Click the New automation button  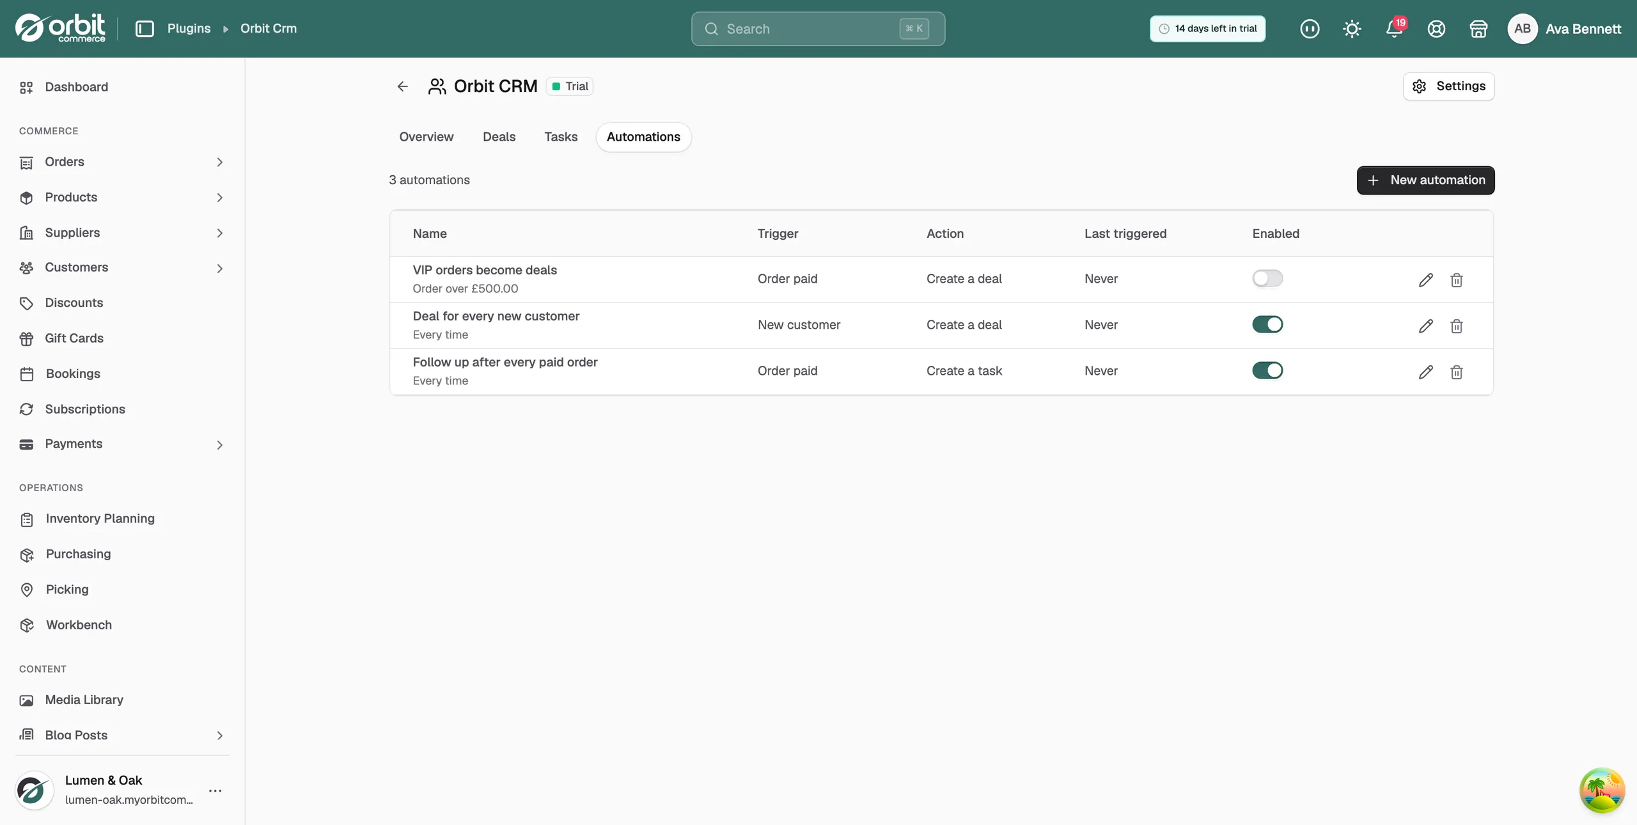[1425, 180]
